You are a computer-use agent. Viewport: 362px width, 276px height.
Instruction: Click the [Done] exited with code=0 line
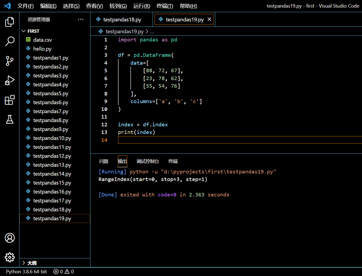coord(164,195)
